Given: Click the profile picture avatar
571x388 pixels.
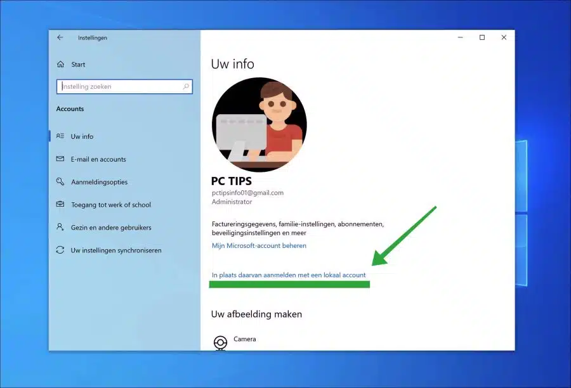Looking at the screenshot, I should point(259,124).
